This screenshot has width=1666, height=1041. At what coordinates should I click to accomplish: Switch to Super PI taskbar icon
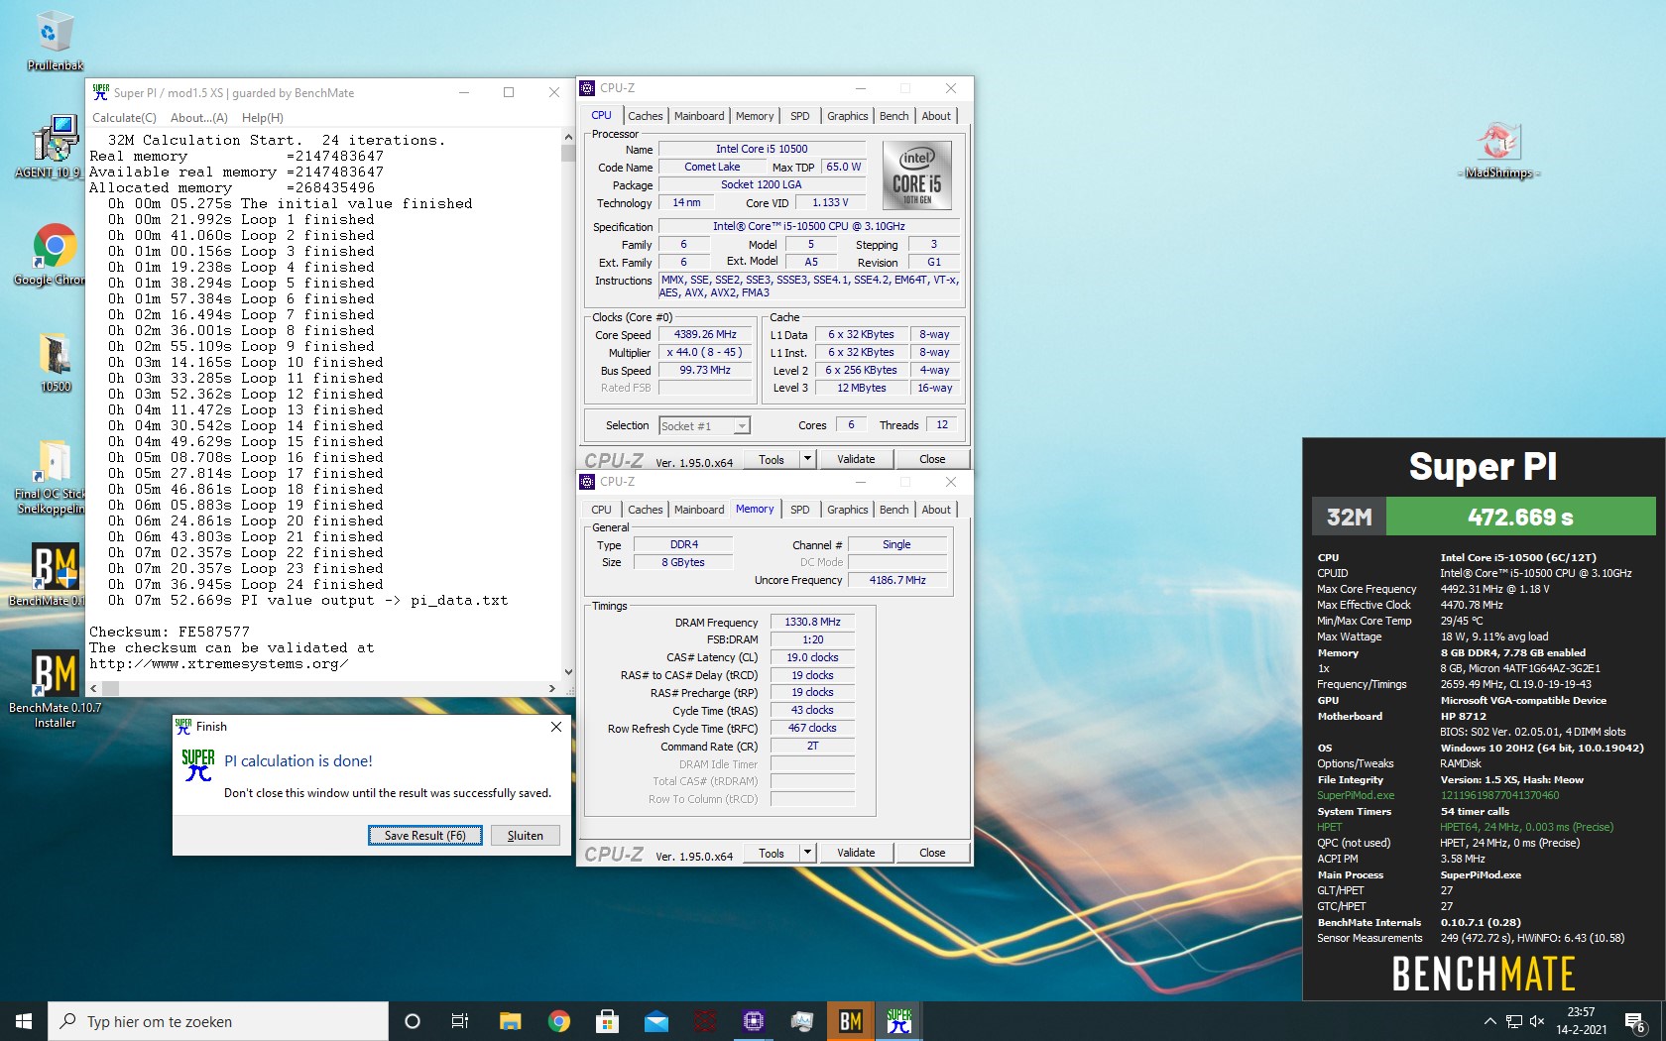coord(899,1021)
